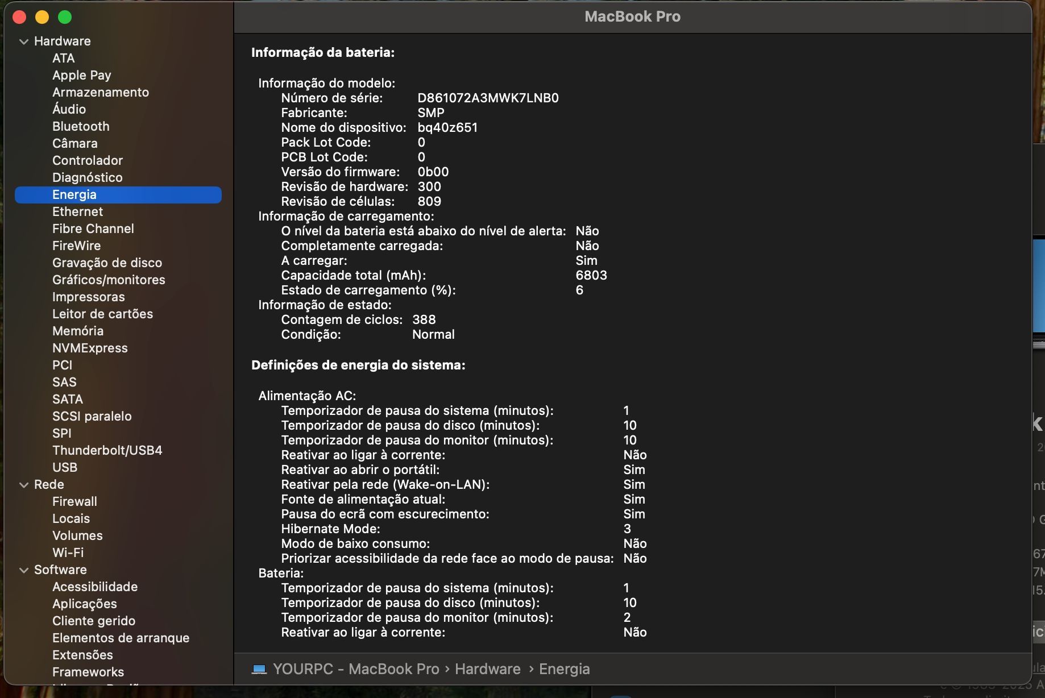This screenshot has width=1045, height=698.
Task: Open the Áudio entry
Action: [69, 109]
